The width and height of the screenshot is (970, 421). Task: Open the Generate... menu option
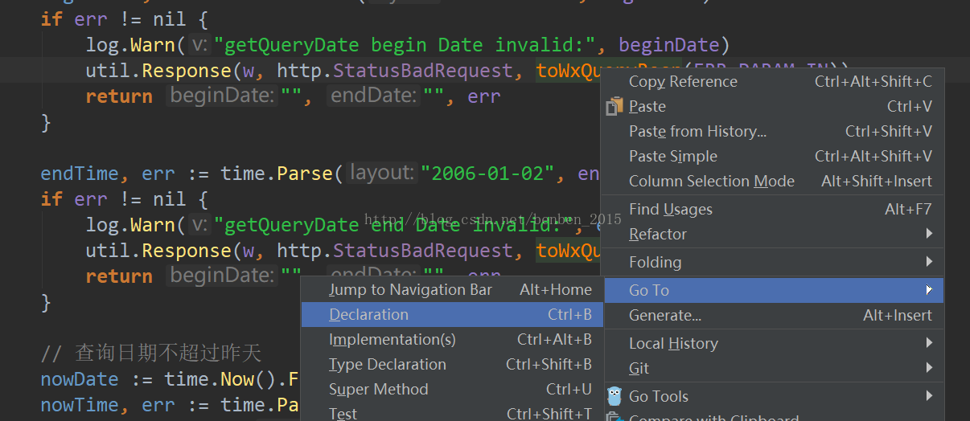coord(664,315)
